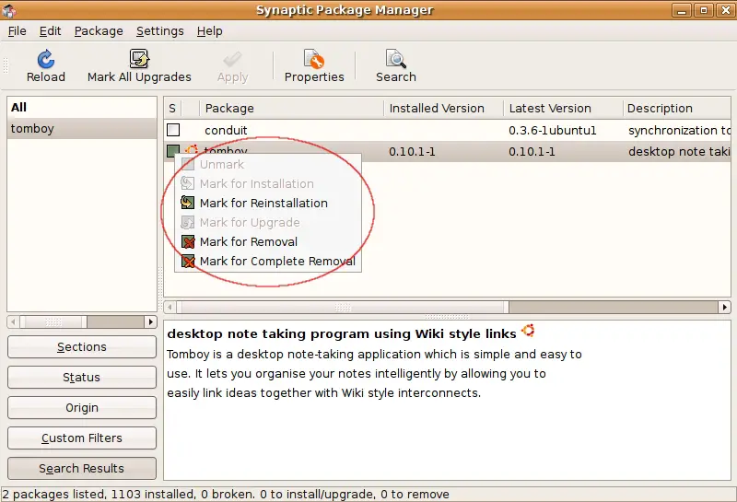The image size is (737, 502).
Task: Click tomboy description 'desktop note taki'
Action: click(679, 151)
